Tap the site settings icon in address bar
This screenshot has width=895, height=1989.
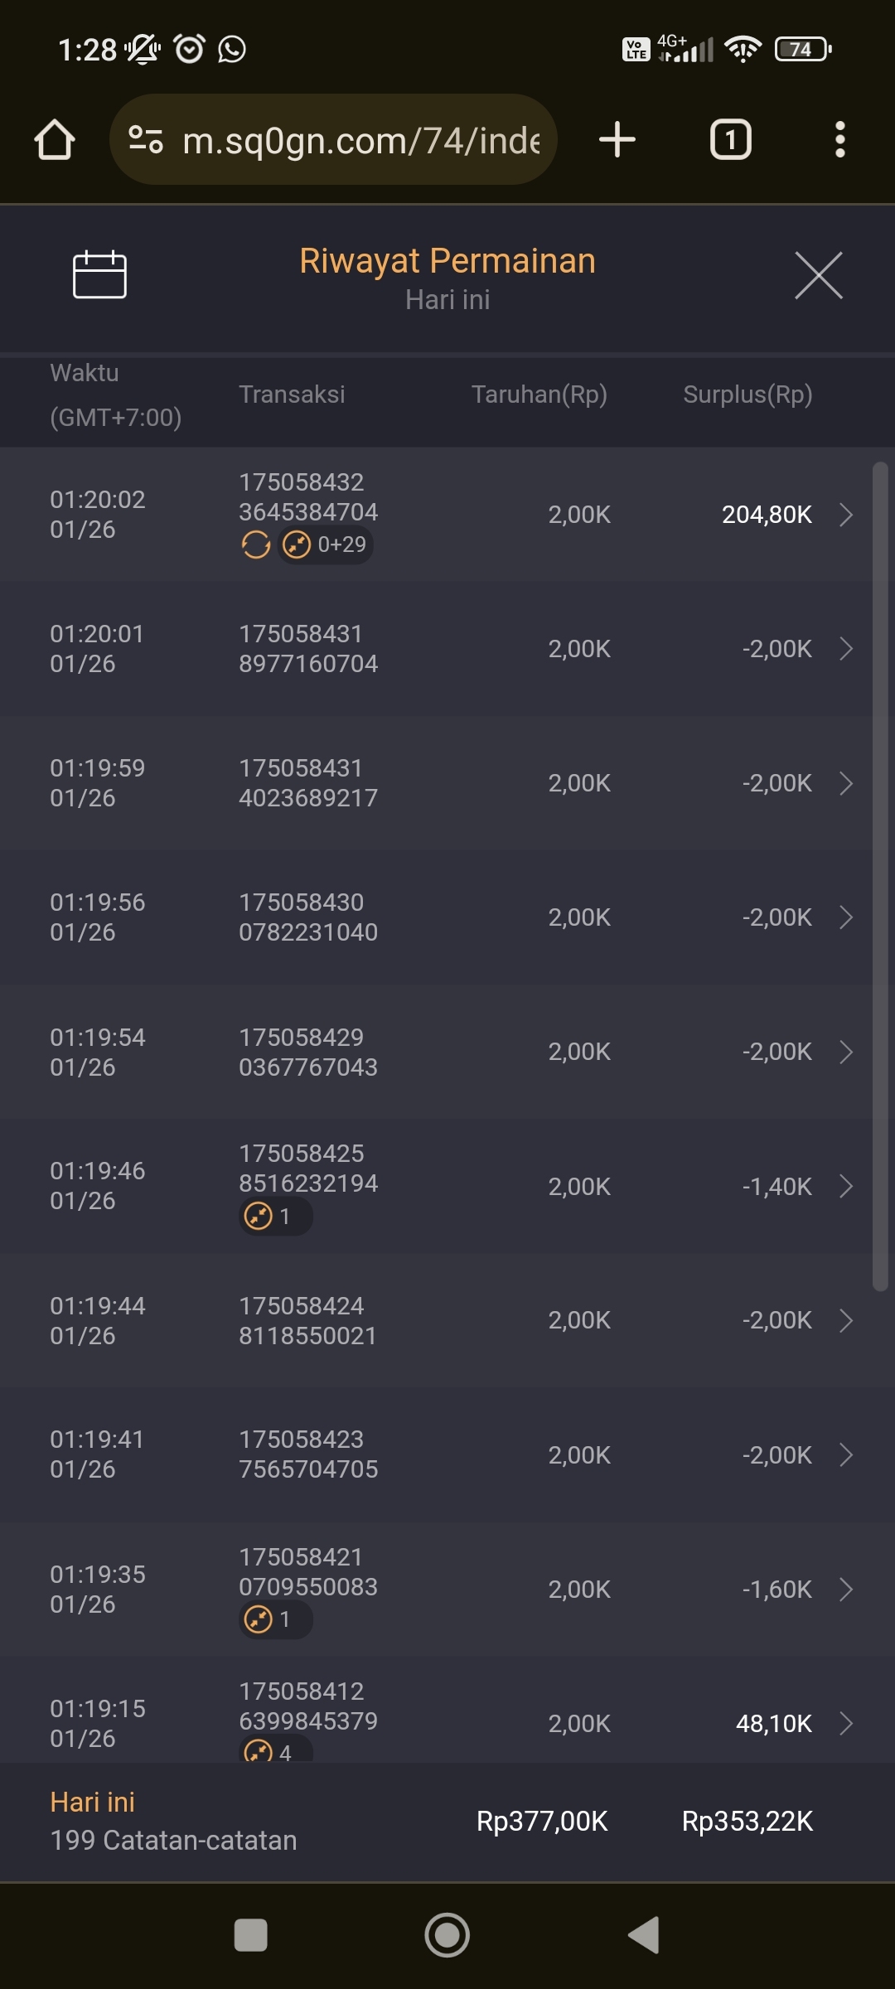click(146, 139)
